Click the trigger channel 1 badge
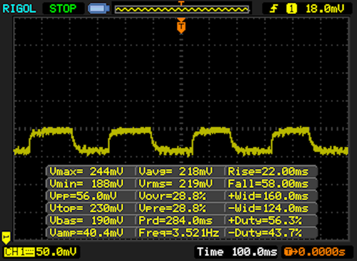 (x=291, y=9)
